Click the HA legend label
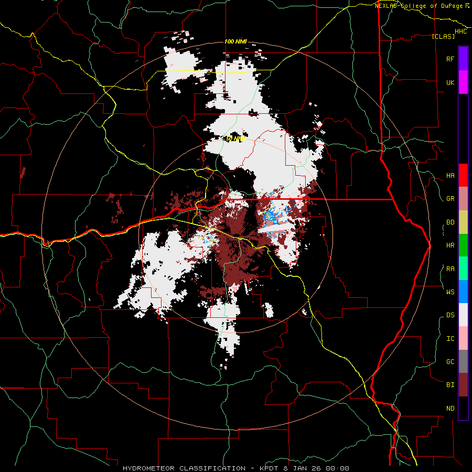472x472 pixels. [450, 176]
